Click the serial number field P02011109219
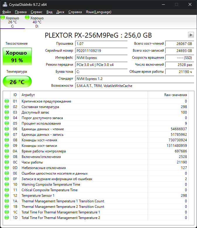The width and height of the screenshot is (197, 228). click(101, 51)
